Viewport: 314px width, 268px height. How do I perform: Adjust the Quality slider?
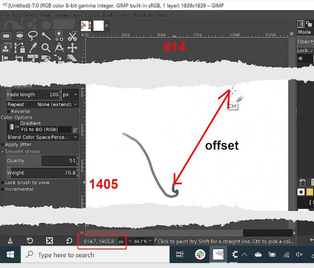[42, 161]
